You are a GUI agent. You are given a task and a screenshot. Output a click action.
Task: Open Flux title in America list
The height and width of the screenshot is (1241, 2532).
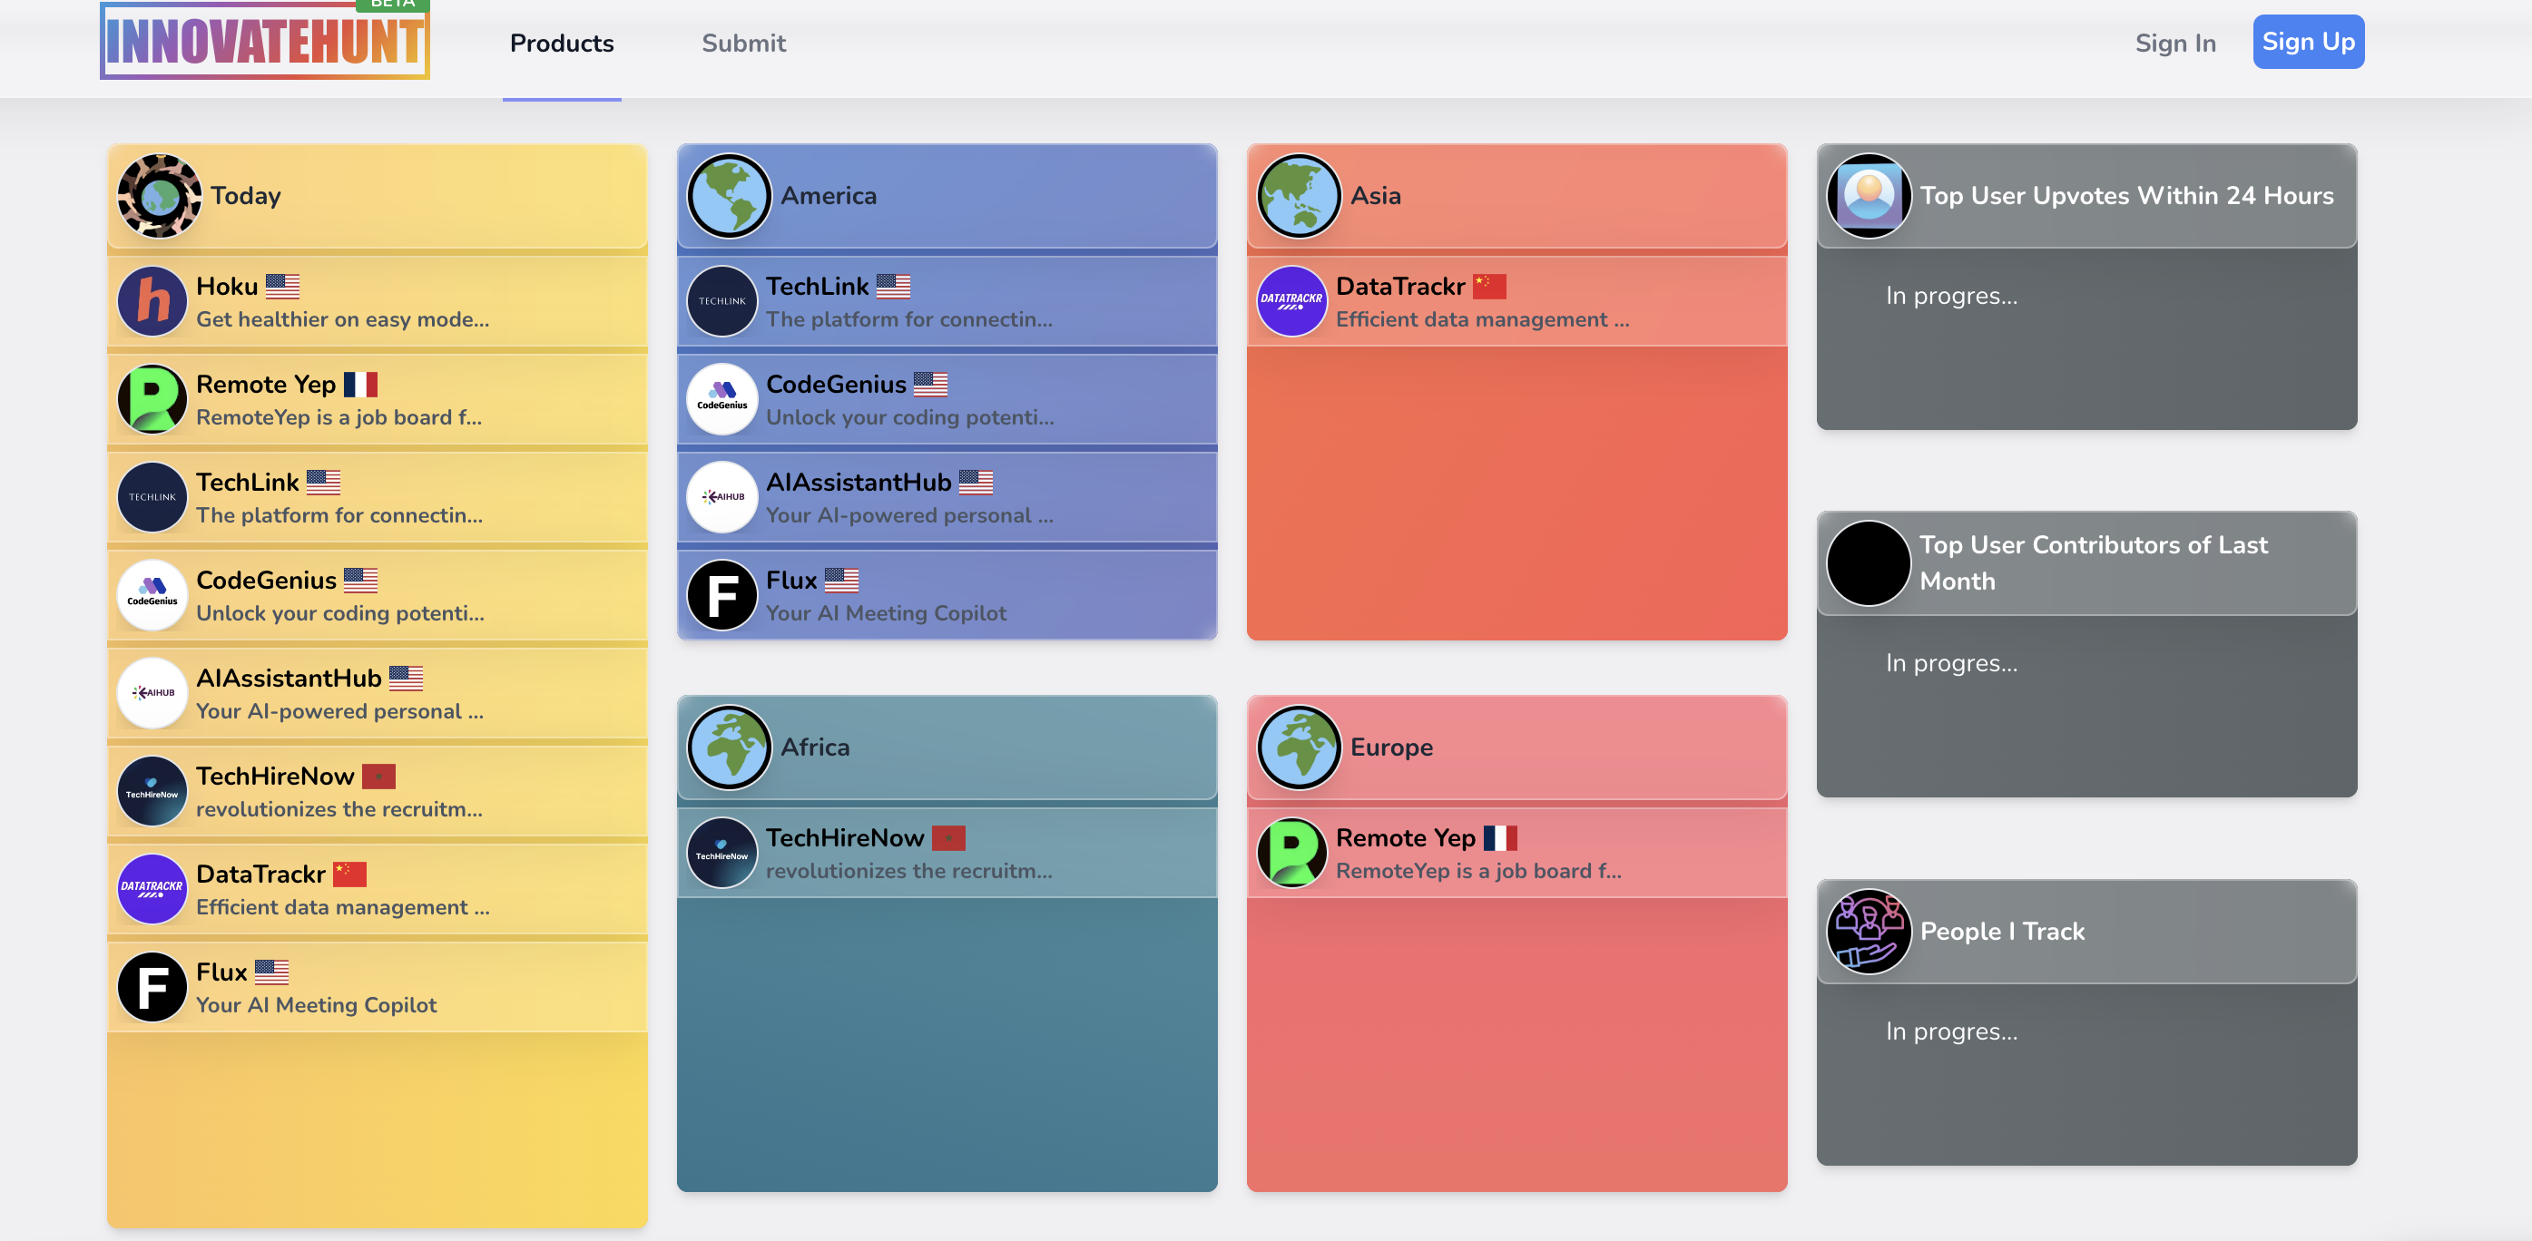791,580
